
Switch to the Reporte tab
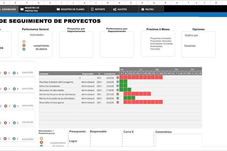100,9
